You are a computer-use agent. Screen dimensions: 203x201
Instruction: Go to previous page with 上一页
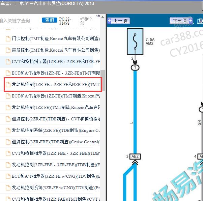point(119,21)
